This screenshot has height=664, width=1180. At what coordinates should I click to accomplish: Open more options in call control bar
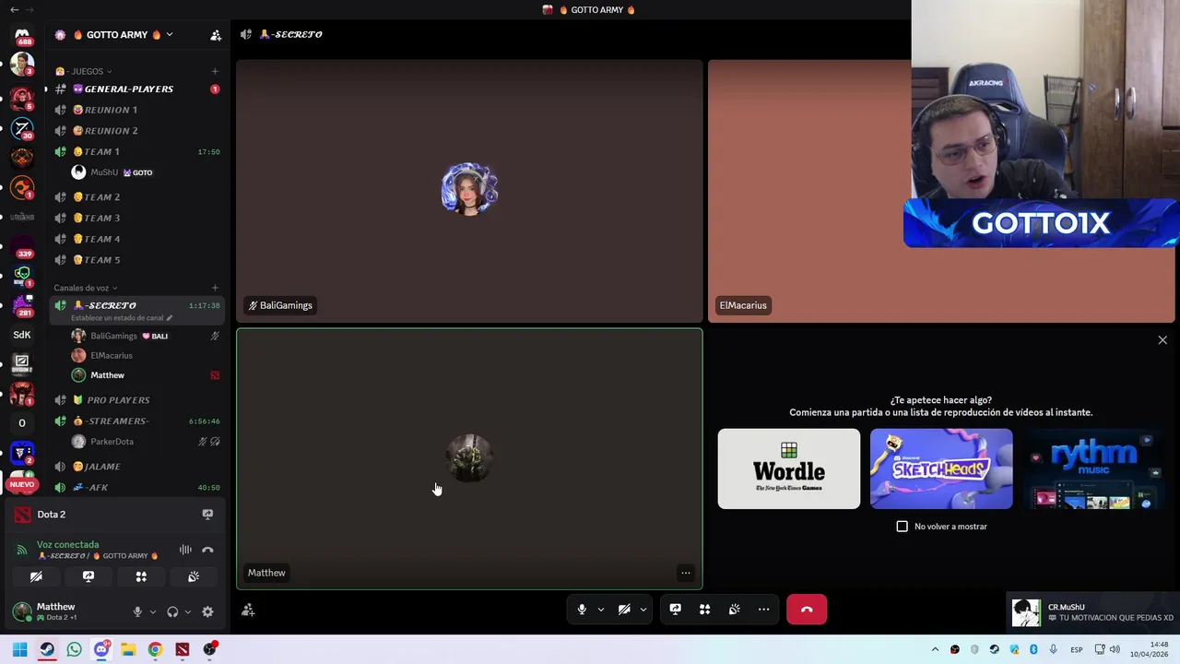coord(763,610)
